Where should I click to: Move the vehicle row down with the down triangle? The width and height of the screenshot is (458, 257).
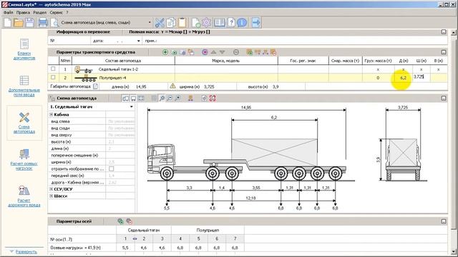(x=223, y=52)
